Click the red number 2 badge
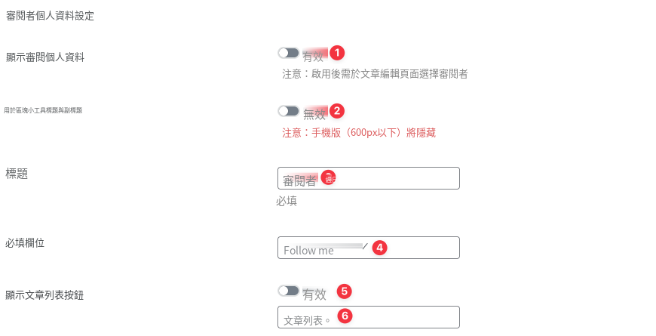 [x=337, y=111]
